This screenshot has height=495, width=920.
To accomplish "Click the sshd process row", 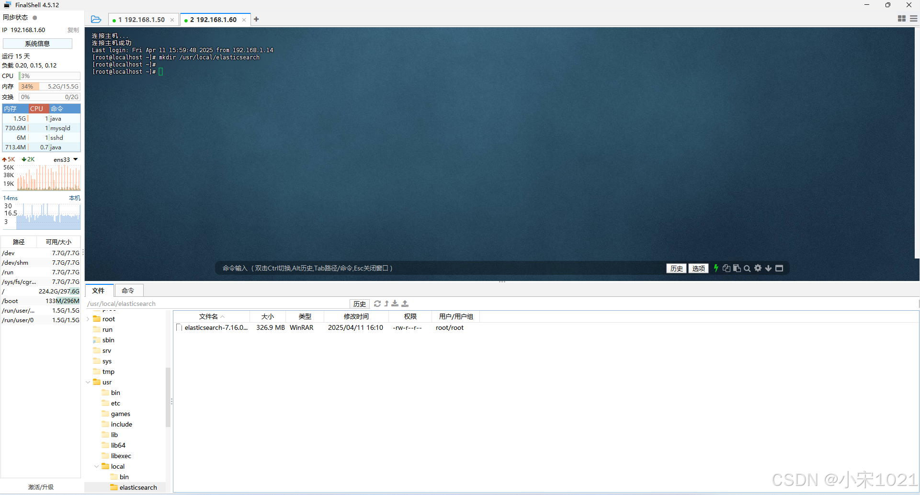I will (x=42, y=137).
